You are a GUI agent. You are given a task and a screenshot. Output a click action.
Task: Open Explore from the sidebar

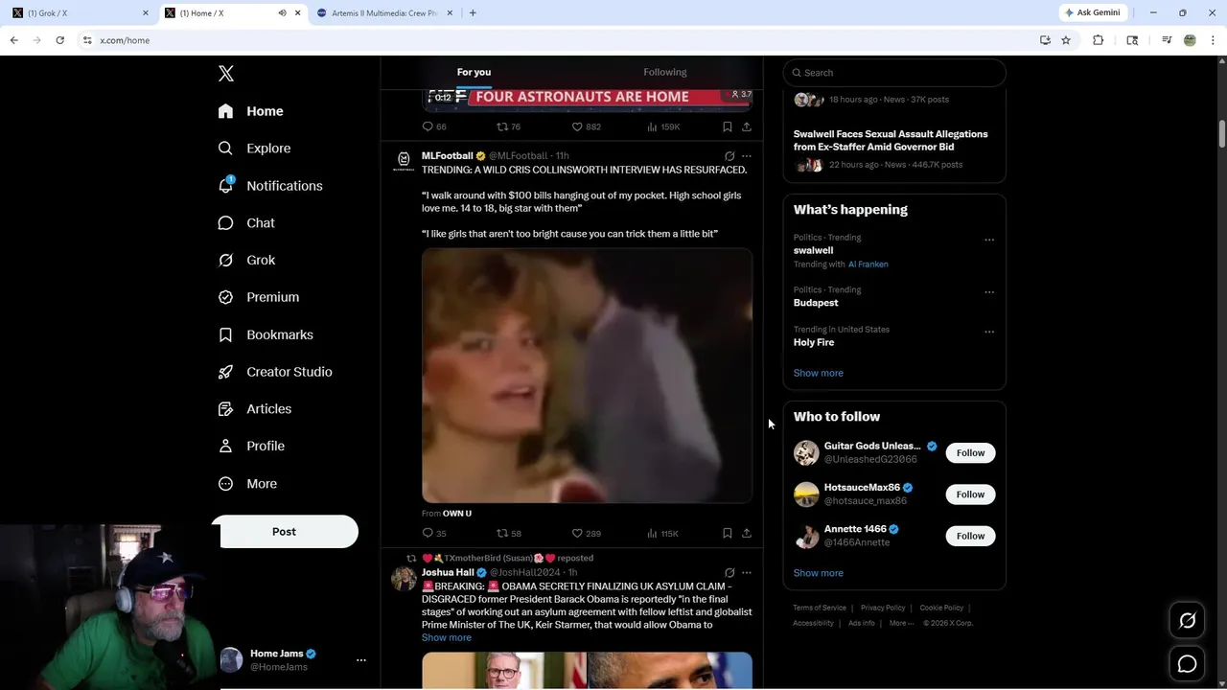[x=254, y=149]
